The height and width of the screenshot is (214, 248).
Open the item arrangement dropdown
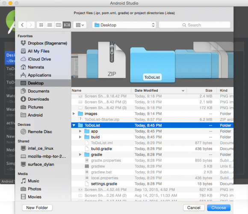coord(80,25)
